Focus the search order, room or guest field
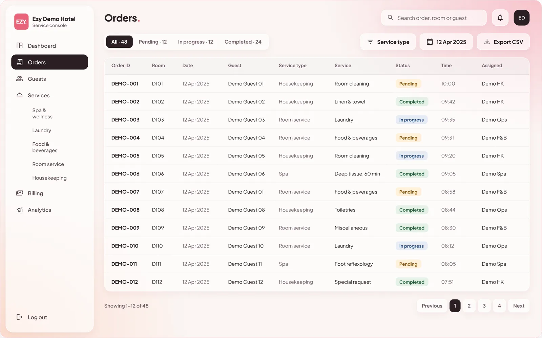This screenshot has height=338, width=542. pyautogui.click(x=434, y=18)
